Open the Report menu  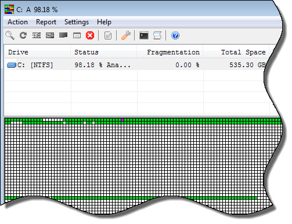click(46, 22)
